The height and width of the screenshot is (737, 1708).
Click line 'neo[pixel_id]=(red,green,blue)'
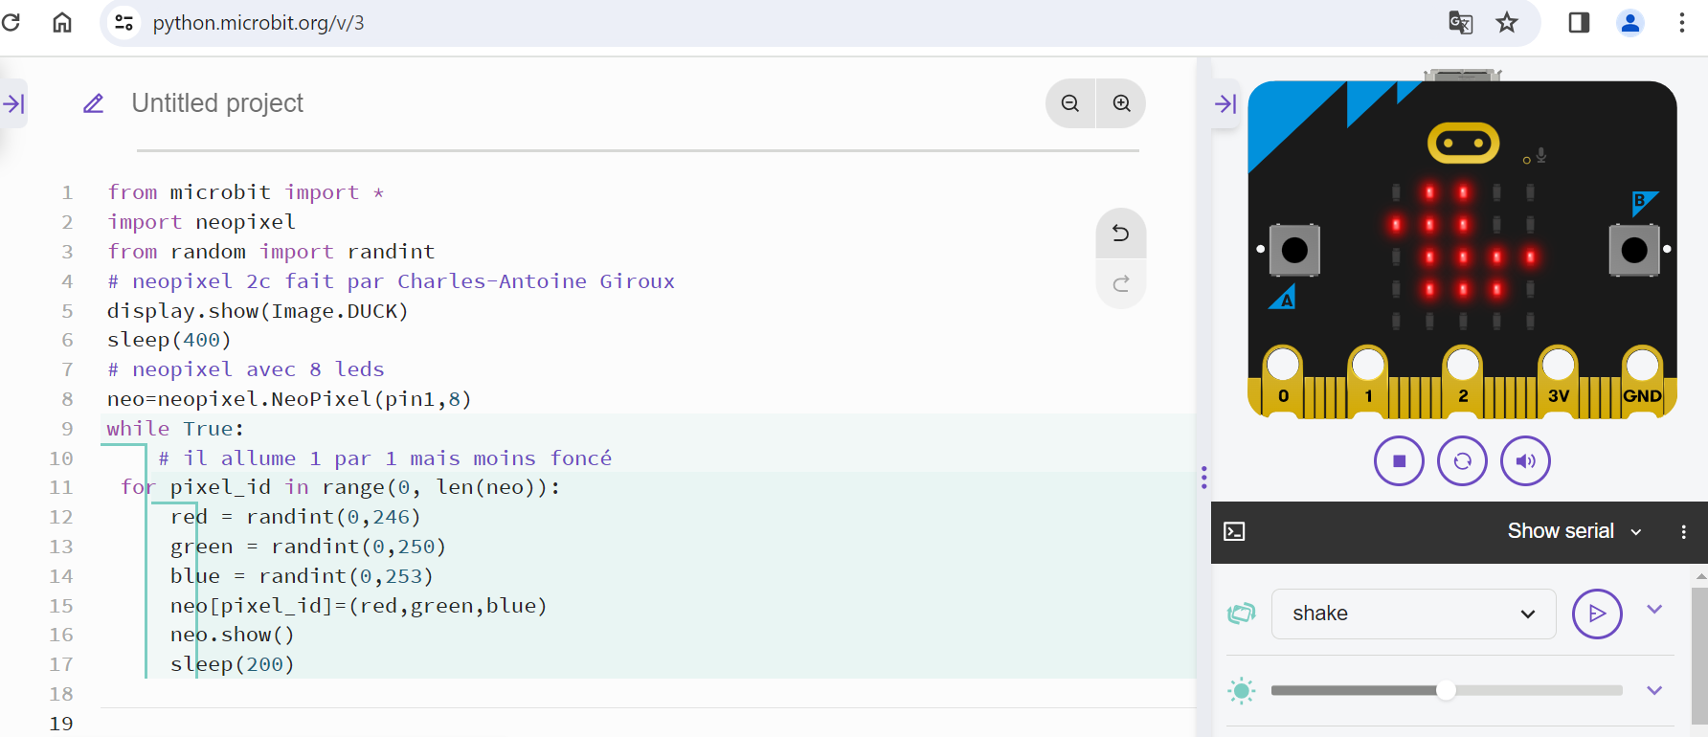(359, 606)
